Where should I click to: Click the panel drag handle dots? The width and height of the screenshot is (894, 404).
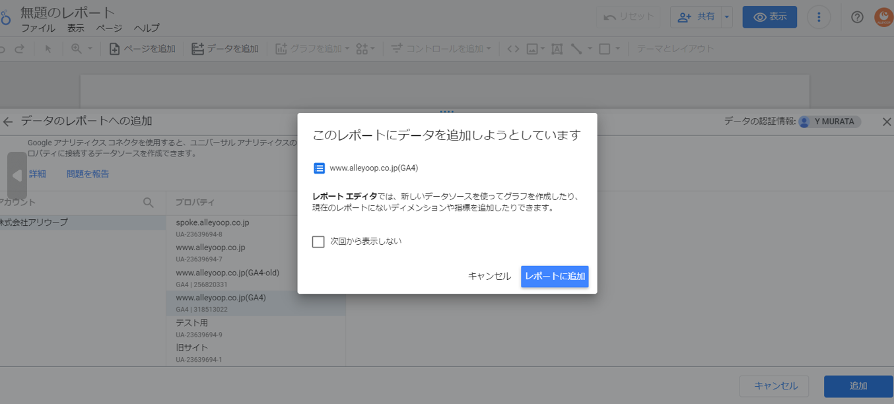[446, 112]
